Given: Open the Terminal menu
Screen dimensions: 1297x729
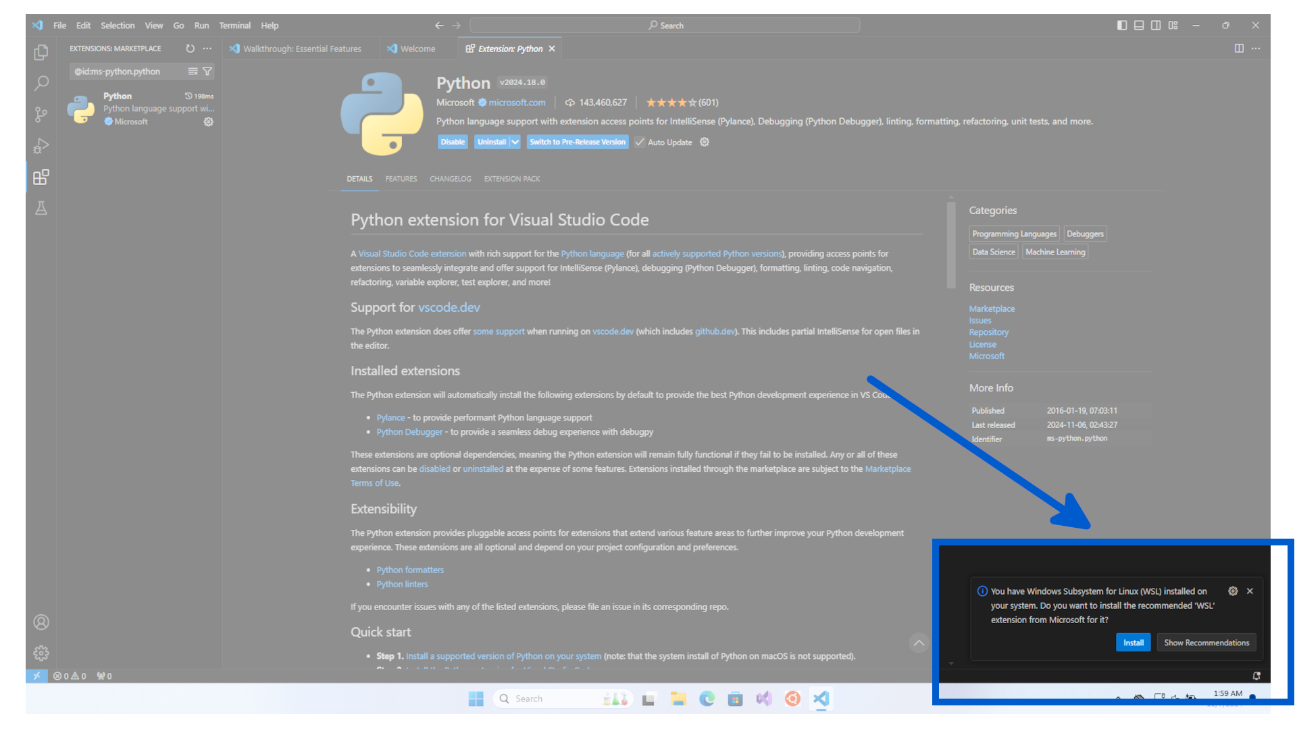Looking at the screenshot, I should 235,26.
